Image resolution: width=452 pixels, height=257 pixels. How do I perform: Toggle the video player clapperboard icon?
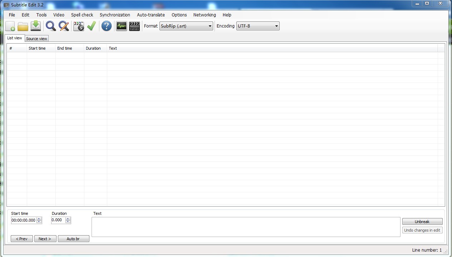point(134,26)
